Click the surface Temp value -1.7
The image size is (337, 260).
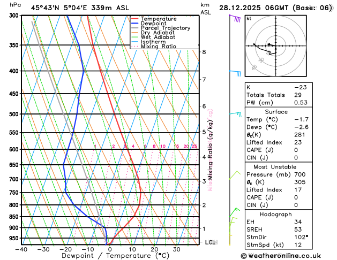pos(301,119)
